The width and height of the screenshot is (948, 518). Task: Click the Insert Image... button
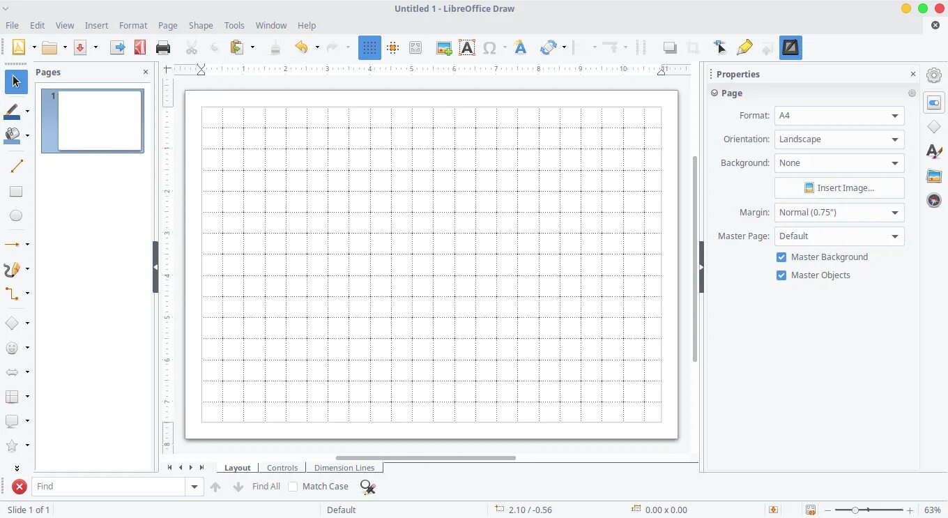[839, 188]
